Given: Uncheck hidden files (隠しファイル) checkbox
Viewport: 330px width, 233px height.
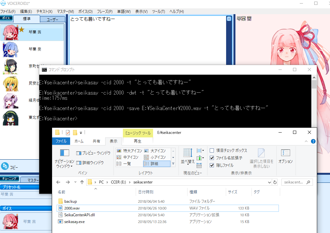Looking at the screenshot, I should [x=212, y=165].
